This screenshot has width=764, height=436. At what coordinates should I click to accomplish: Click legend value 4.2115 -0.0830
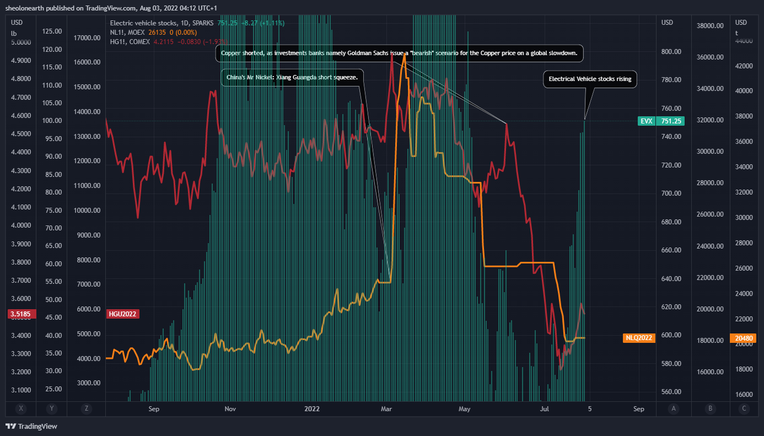click(x=177, y=41)
